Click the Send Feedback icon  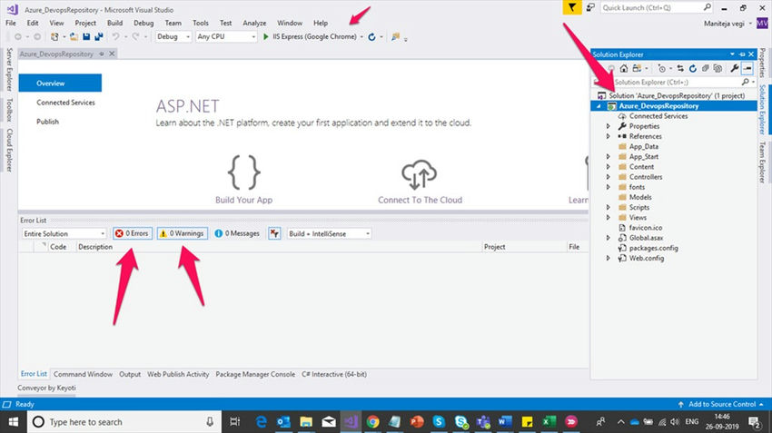(590, 7)
